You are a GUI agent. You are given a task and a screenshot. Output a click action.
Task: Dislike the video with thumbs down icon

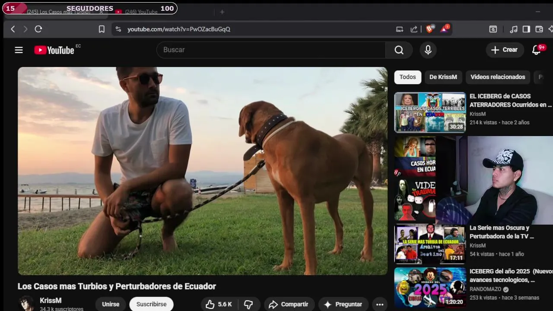click(249, 305)
